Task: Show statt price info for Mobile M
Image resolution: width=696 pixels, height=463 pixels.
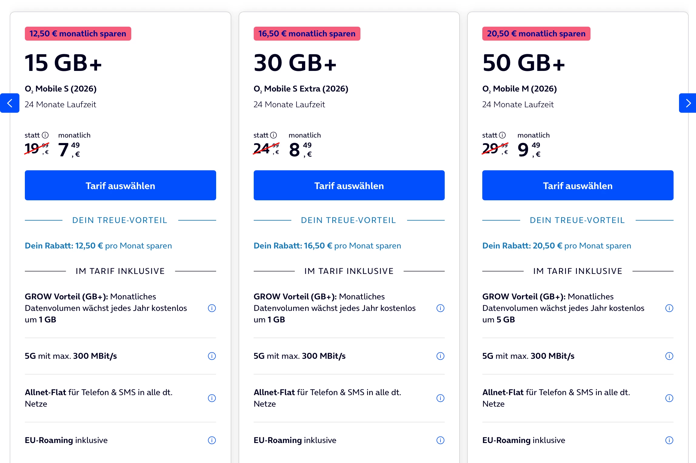Action: (503, 135)
